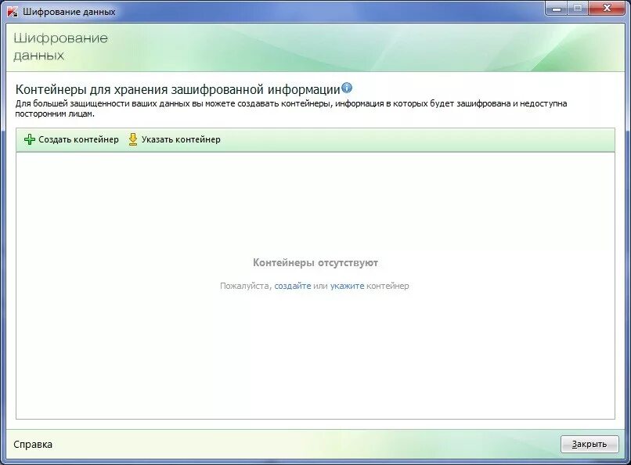Click the 'Закрыть' button
The image size is (631, 465).
590,444
